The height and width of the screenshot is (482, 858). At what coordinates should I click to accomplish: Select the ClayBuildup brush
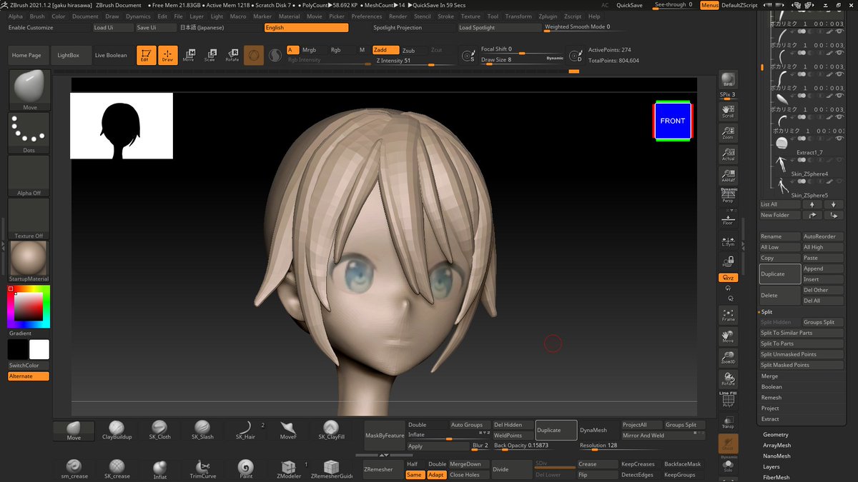point(118,430)
